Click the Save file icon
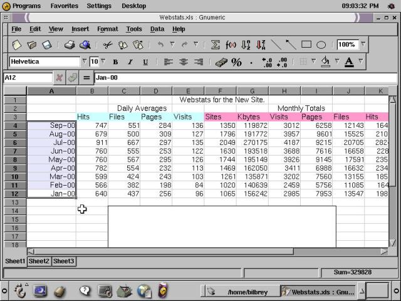The height and width of the screenshot is (301, 401). pyautogui.click(x=47, y=45)
